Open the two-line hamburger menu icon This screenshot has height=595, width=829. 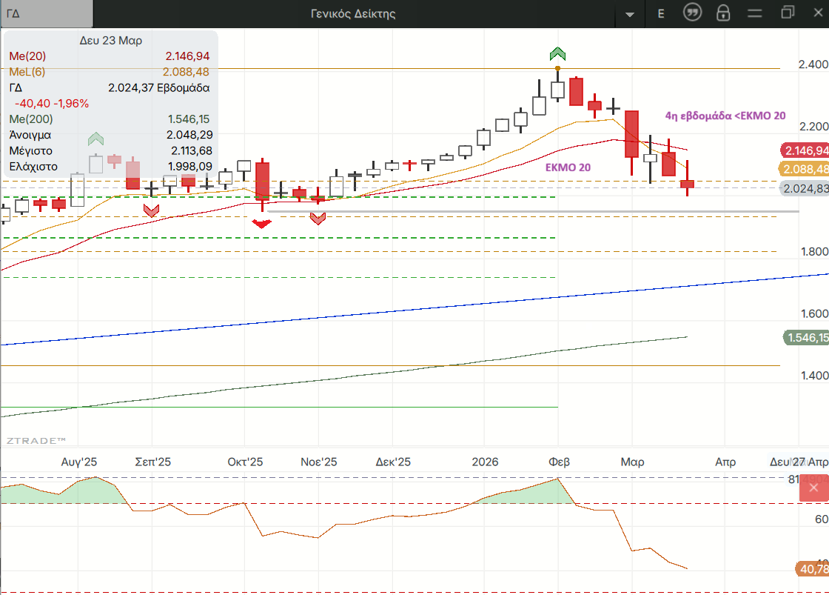754,13
